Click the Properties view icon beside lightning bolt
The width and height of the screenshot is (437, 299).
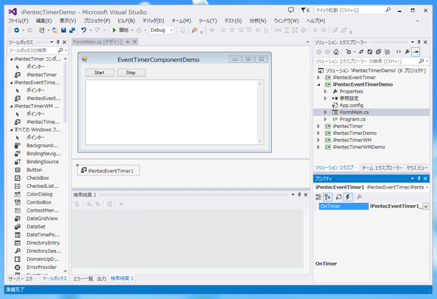339,197
